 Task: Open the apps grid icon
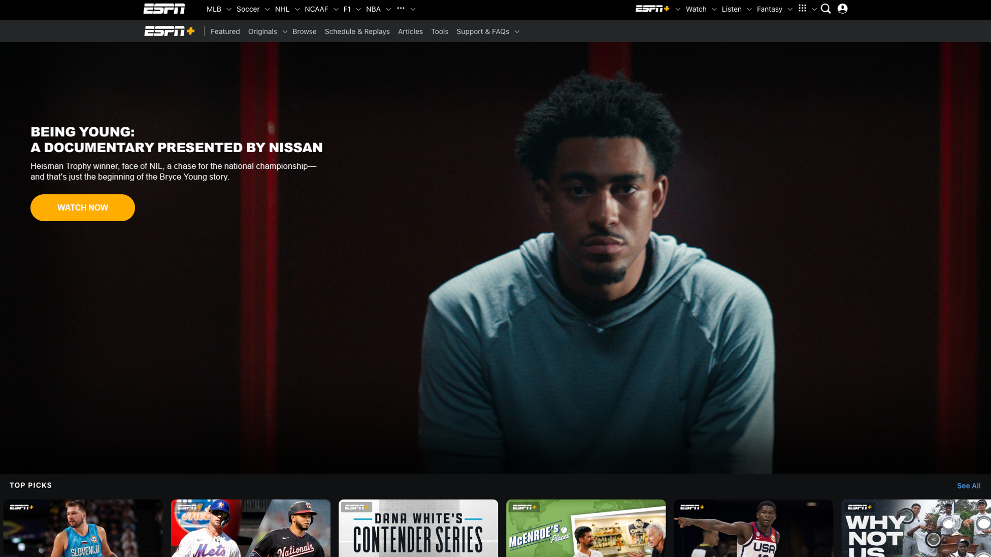point(802,9)
